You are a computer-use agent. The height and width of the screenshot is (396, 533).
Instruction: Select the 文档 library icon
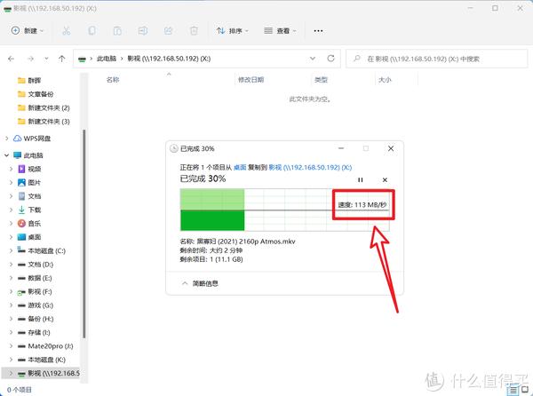[21, 196]
